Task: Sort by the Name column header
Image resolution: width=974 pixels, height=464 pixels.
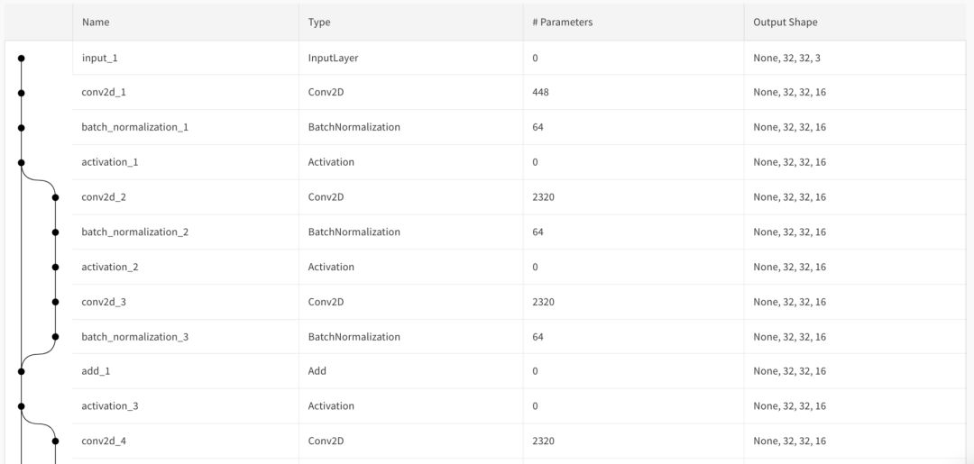Action: coord(96,22)
